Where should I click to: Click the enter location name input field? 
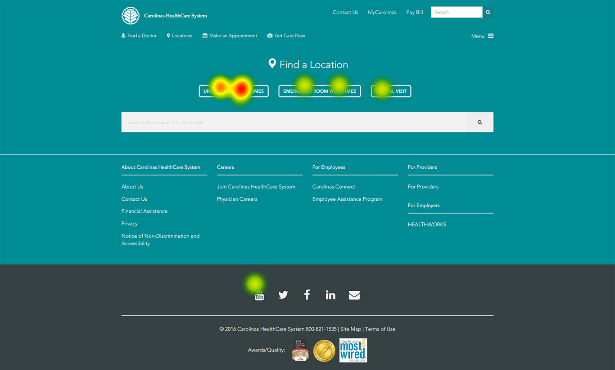point(294,122)
